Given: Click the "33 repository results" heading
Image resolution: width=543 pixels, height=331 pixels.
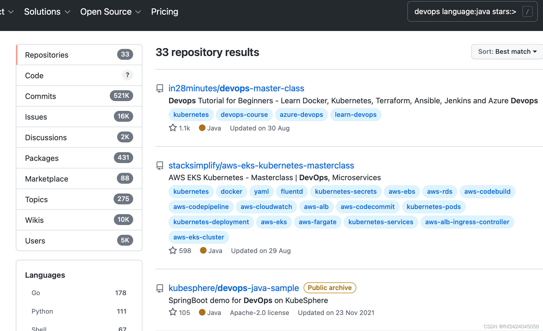Looking at the screenshot, I should tap(207, 52).
